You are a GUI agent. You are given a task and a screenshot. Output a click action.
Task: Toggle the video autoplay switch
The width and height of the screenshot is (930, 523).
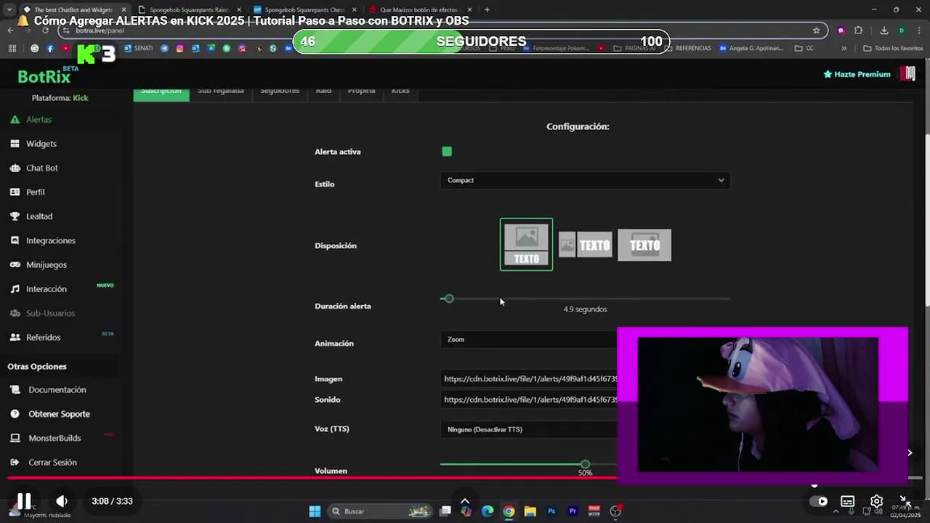pyautogui.click(x=819, y=501)
